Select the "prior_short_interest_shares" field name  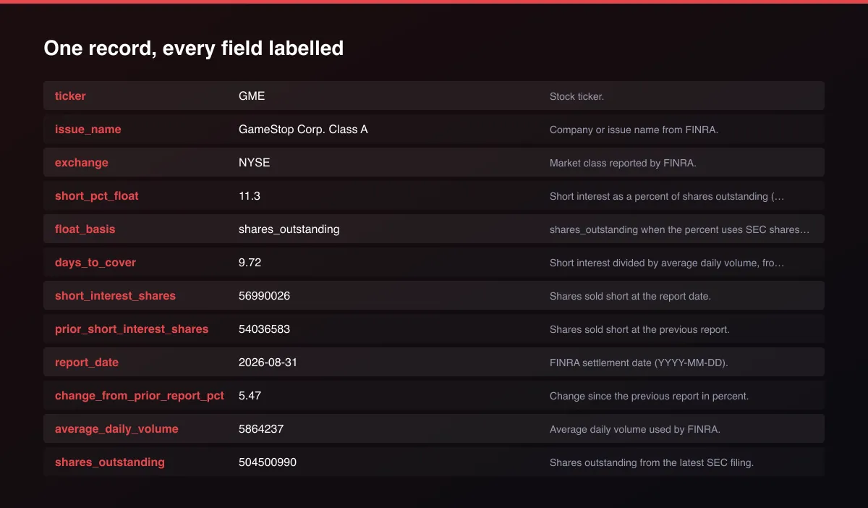[x=132, y=329]
